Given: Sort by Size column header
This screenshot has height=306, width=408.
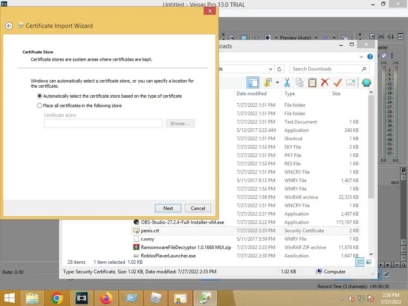Looking at the screenshot, I should [336, 93].
